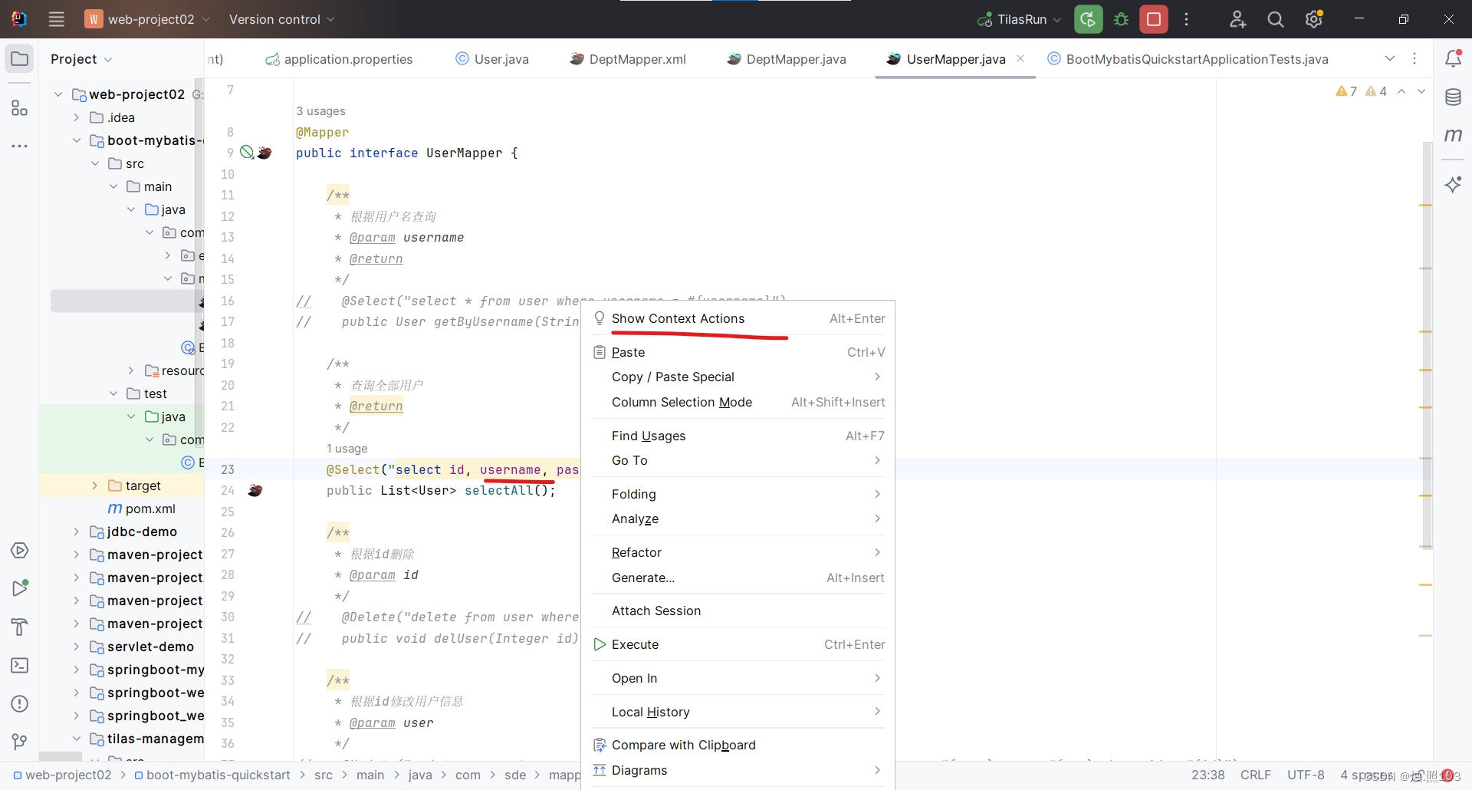Go to previous highlighted problem arrow
Screen dimensions: 1472x790
[1401, 91]
